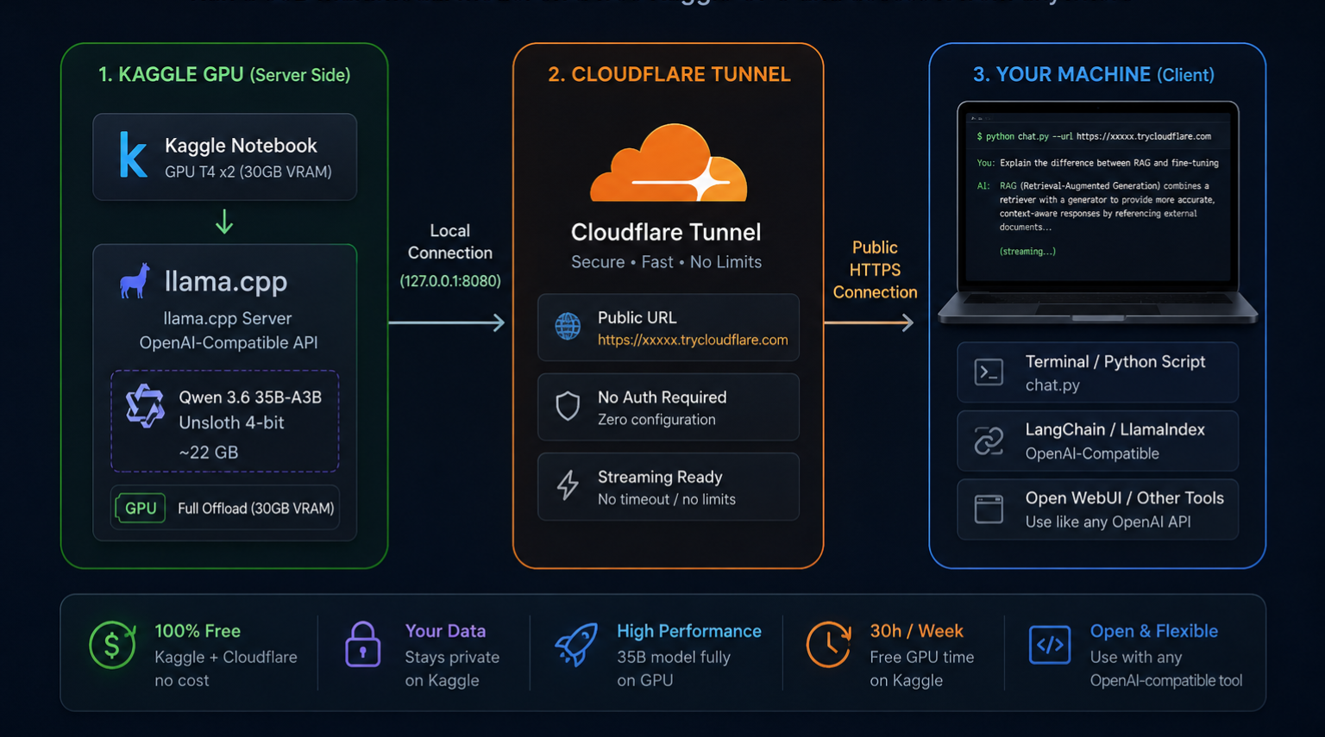
Task: Click the purple padlock icon for Your Data
Action: tap(362, 645)
